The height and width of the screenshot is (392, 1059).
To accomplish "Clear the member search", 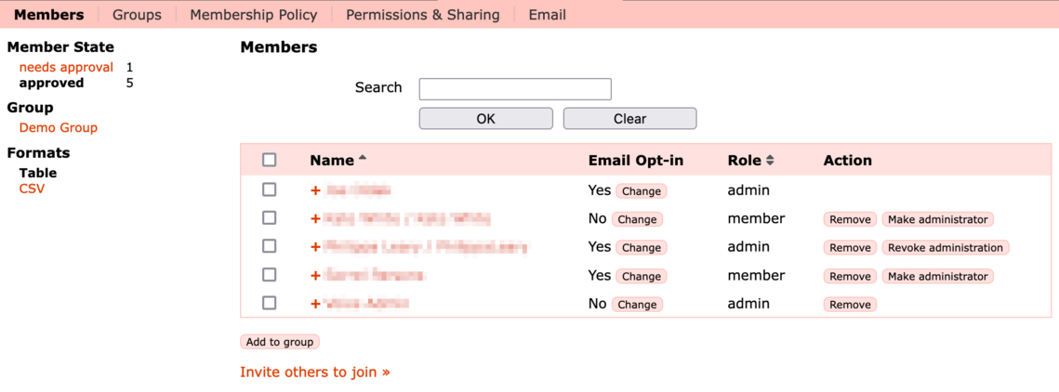I will point(629,119).
